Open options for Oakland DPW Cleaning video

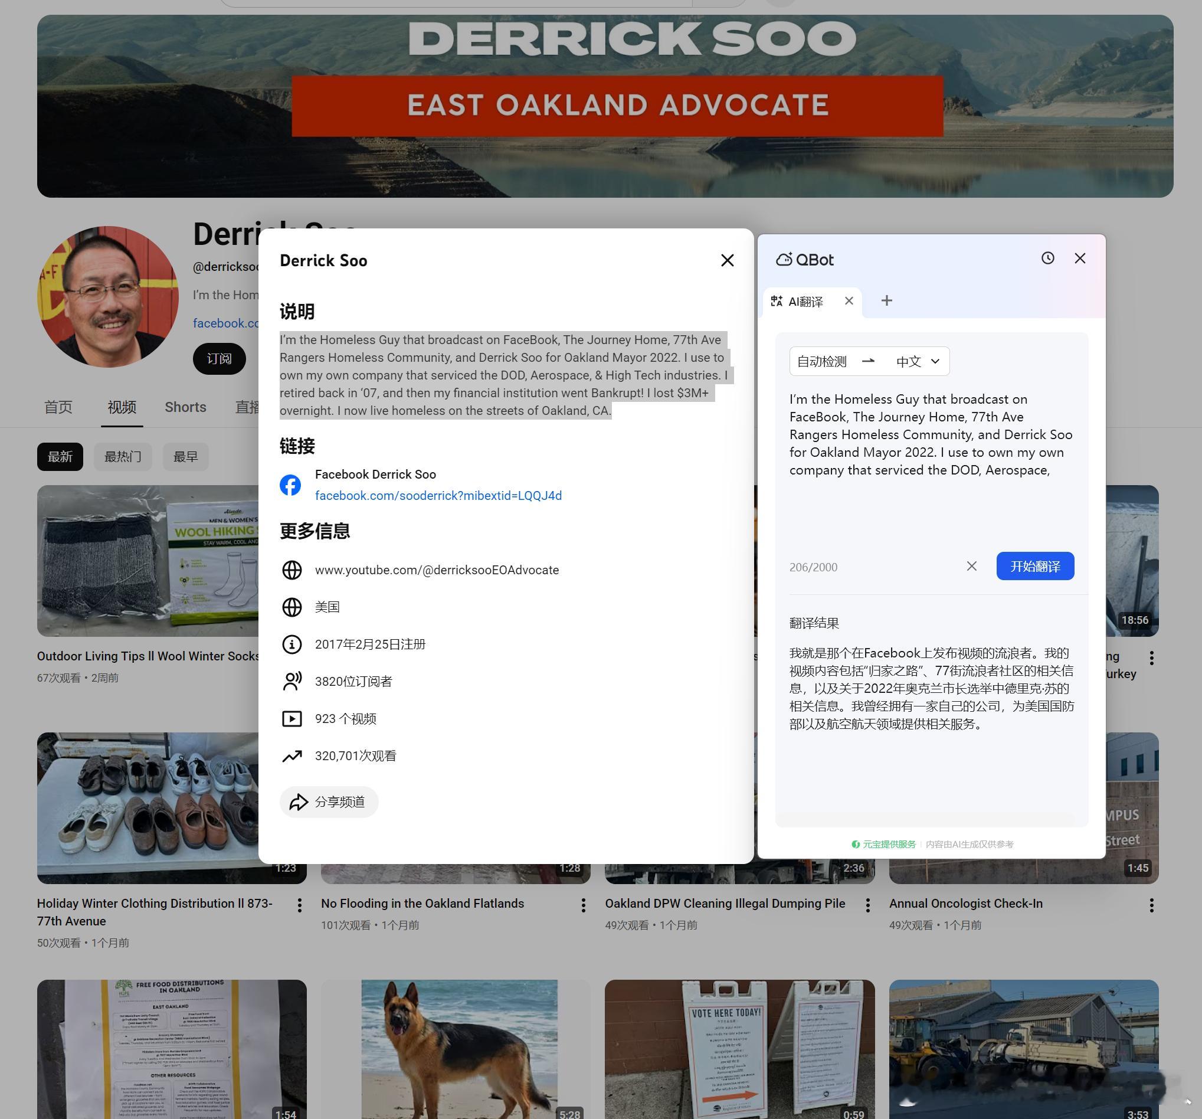click(867, 905)
